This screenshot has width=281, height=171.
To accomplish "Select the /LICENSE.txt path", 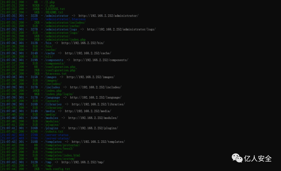I will point(55,9).
